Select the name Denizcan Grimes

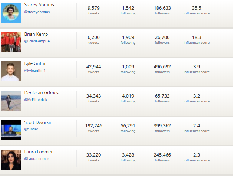click(x=41, y=93)
